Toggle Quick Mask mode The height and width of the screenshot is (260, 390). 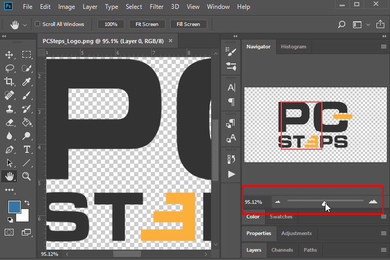(x=9, y=232)
